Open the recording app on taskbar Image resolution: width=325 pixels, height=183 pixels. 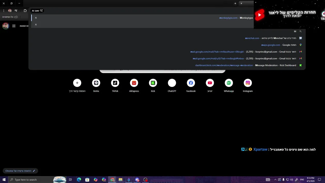[x=145, y=180]
